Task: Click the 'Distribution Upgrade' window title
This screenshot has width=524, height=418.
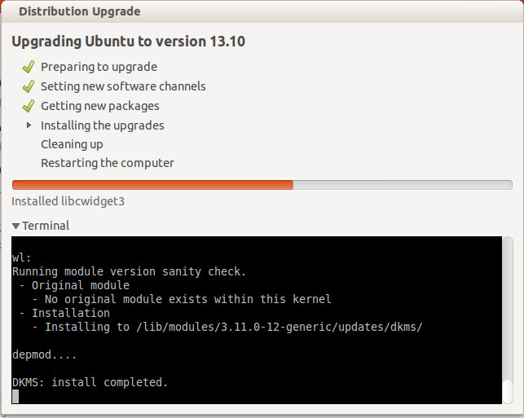Action: tap(80, 11)
